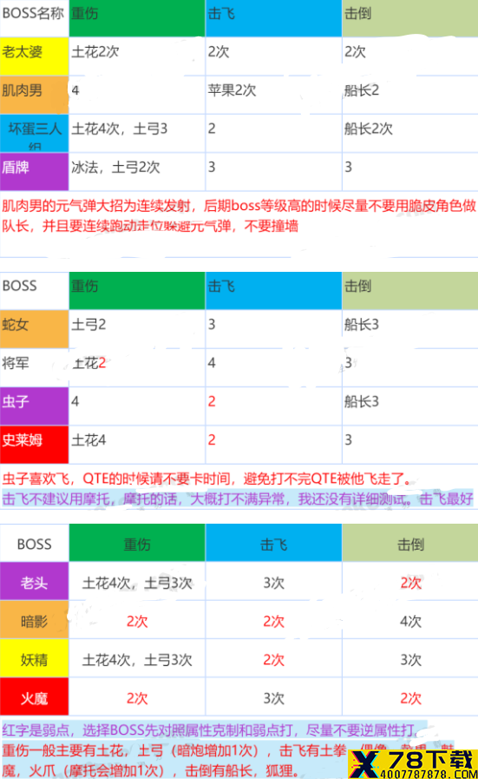478x779 pixels.
Task: Click 苹果2次 cell in 肌肉男 row
Action: pyautogui.click(x=232, y=90)
